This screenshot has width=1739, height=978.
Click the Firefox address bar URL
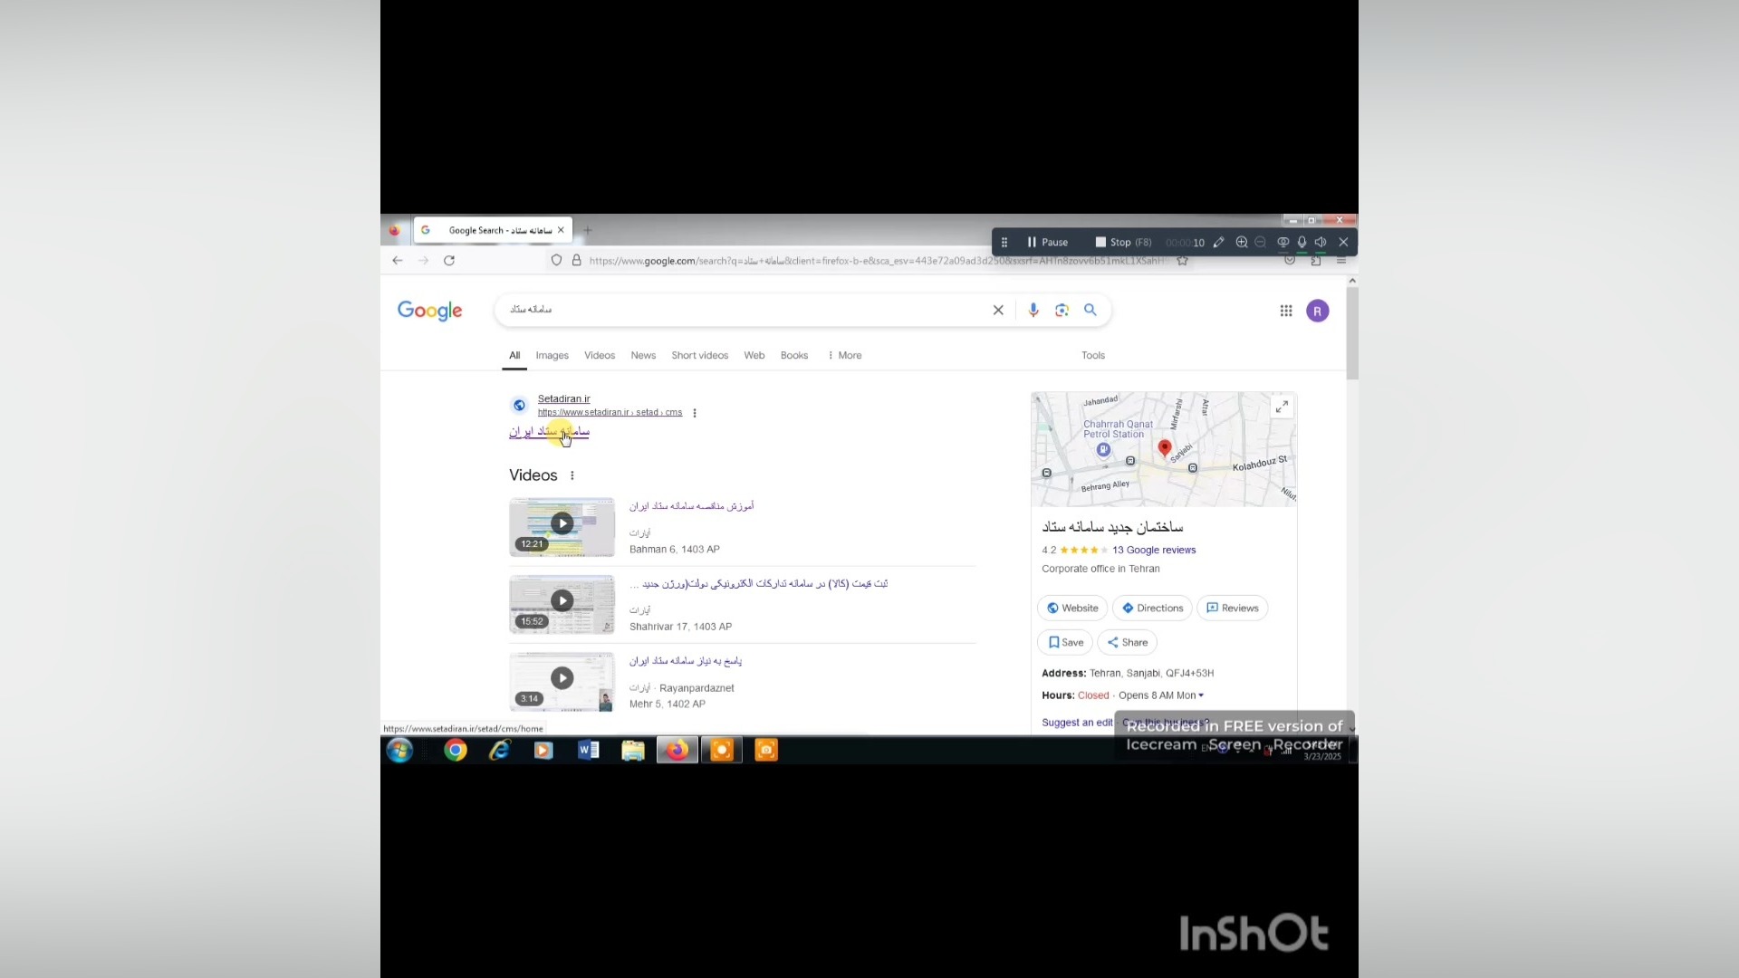[x=874, y=261]
